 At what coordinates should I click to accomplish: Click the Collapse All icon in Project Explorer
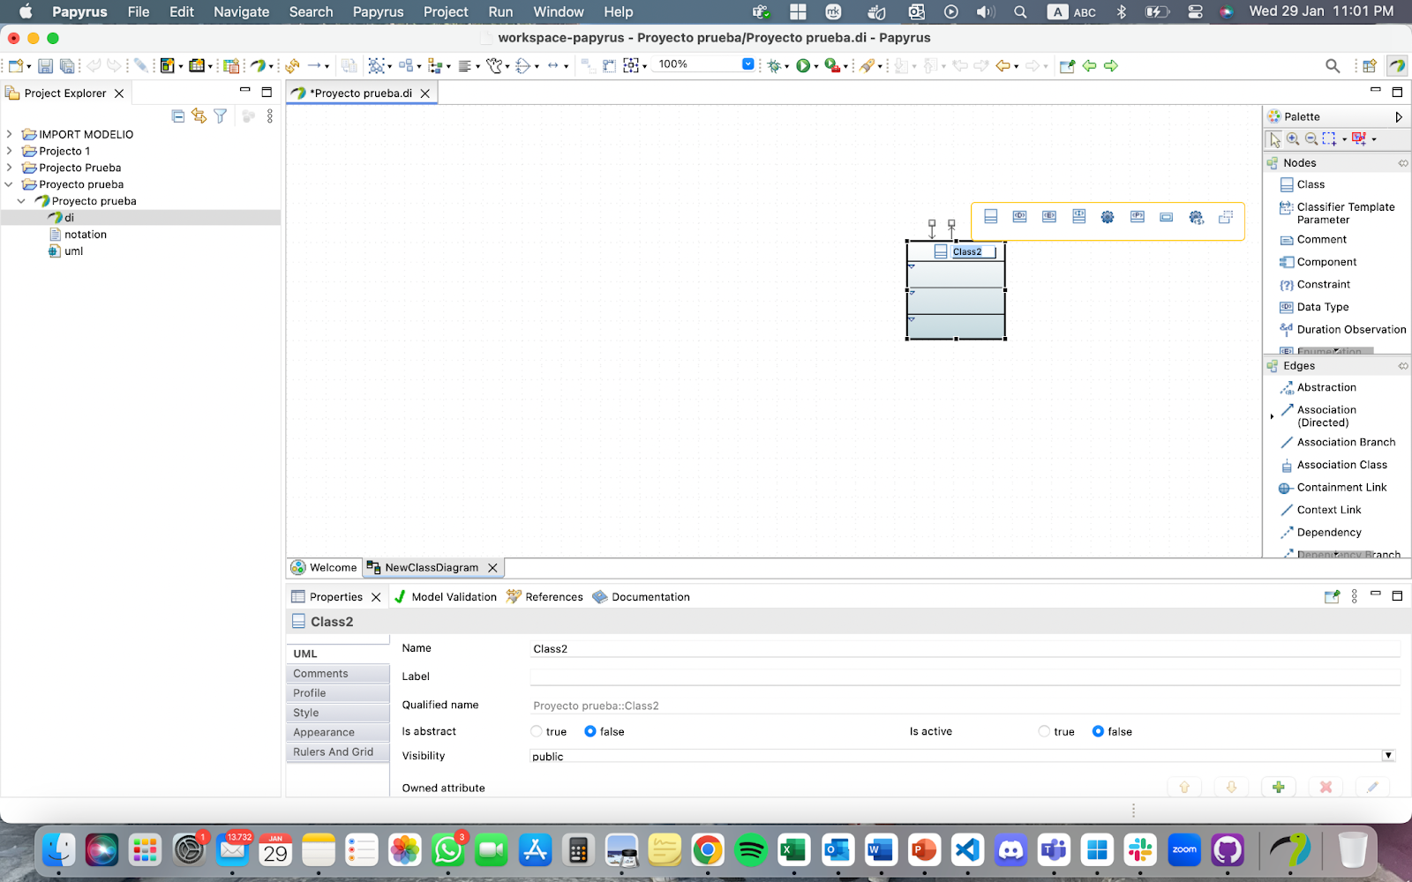point(178,116)
